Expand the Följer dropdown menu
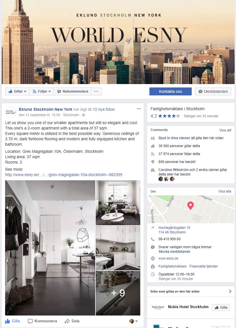Image resolution: width=236 pixels, height=328 pixels. tap(42, 91)
